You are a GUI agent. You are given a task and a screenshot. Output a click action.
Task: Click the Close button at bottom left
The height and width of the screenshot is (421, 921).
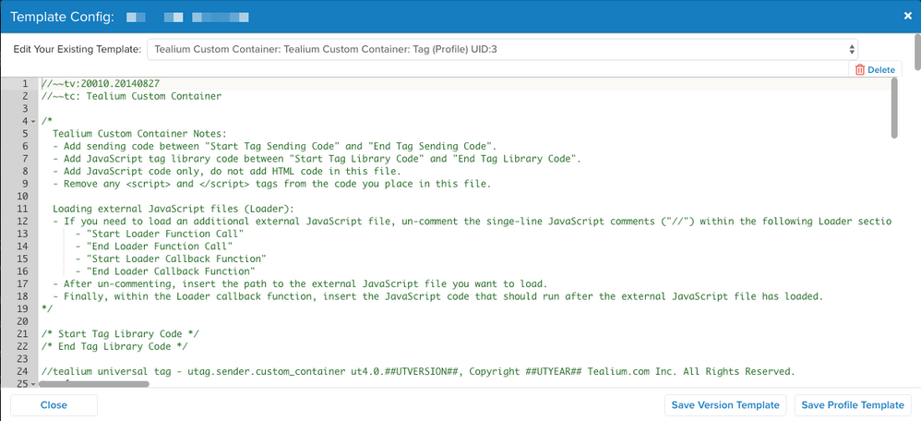tap(54, 405)
